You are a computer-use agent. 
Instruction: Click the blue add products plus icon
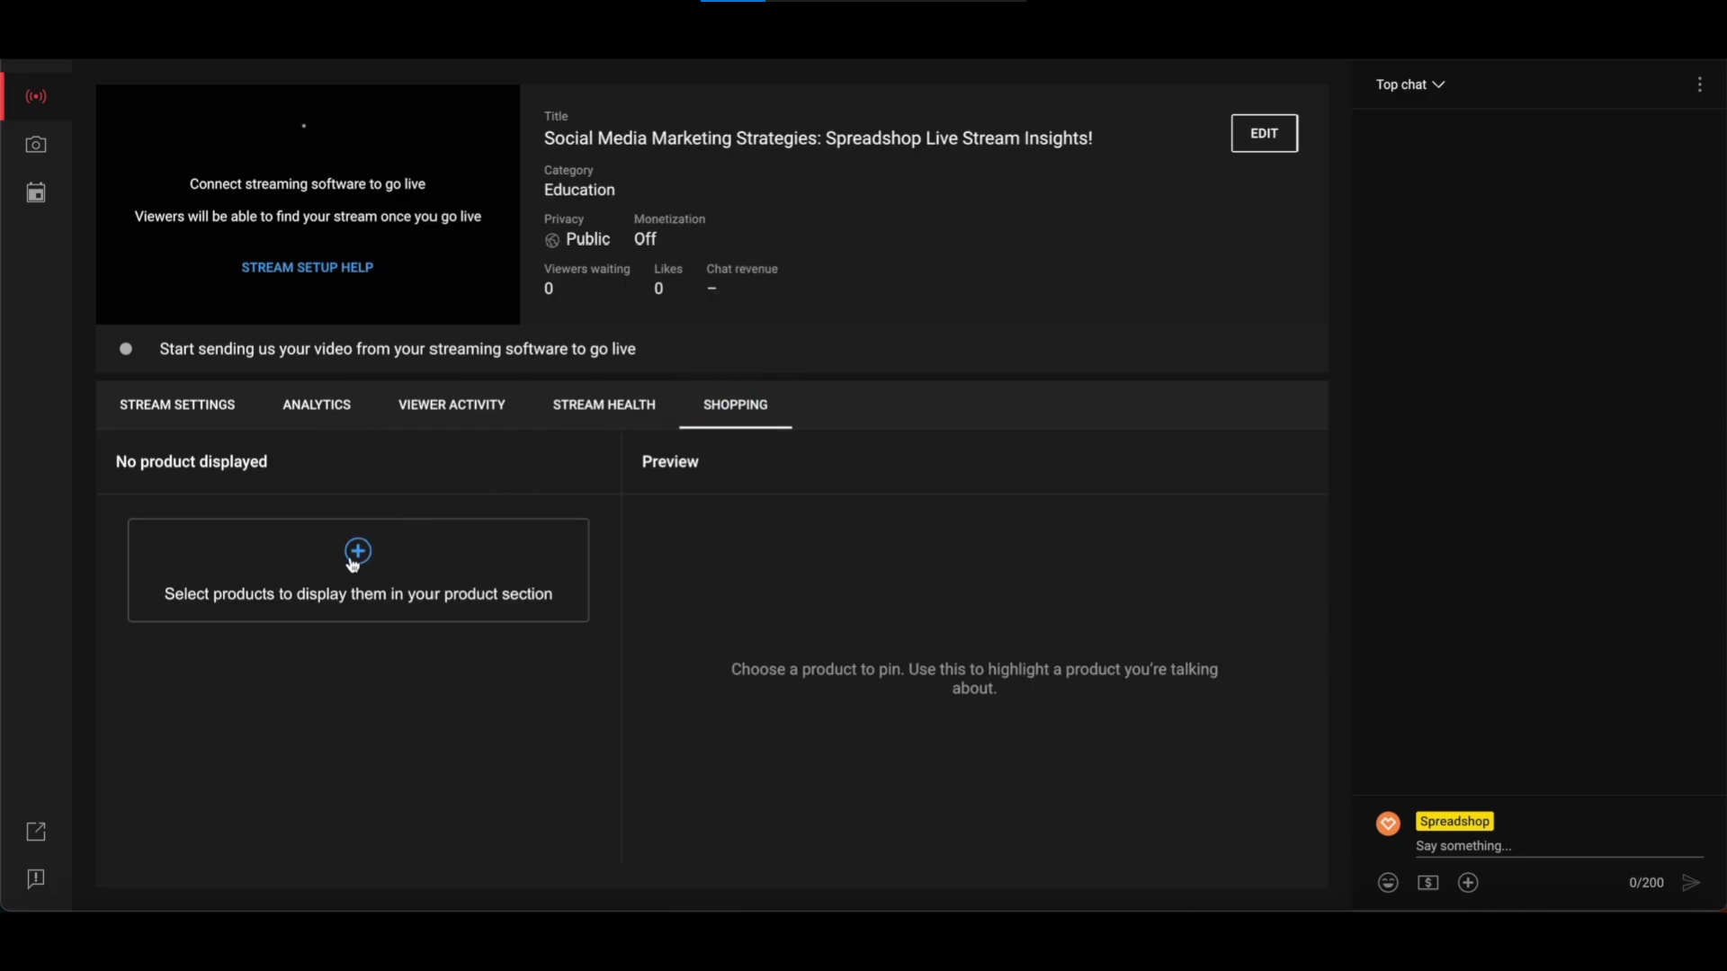358,550
